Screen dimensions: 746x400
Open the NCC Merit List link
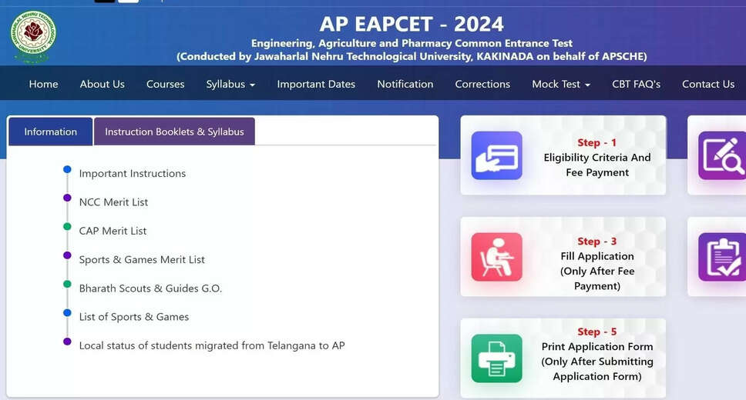click(x=113, y=202)
